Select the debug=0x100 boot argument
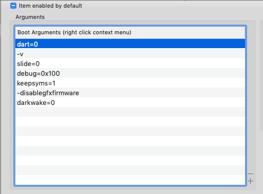 click(130, 73)
